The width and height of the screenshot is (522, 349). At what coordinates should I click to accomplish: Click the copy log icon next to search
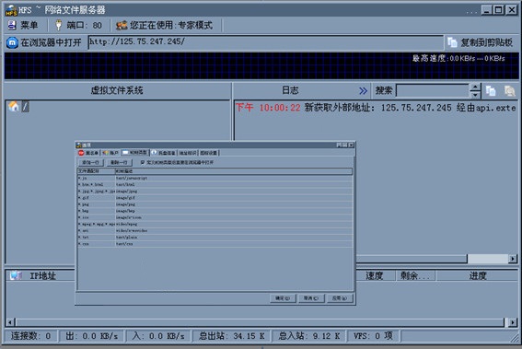tap(491, 90)
